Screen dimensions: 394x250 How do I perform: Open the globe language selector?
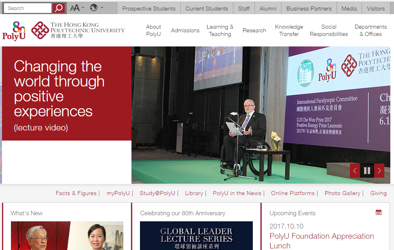(94, 8)
